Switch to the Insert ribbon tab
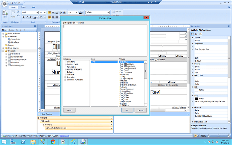 24,7
